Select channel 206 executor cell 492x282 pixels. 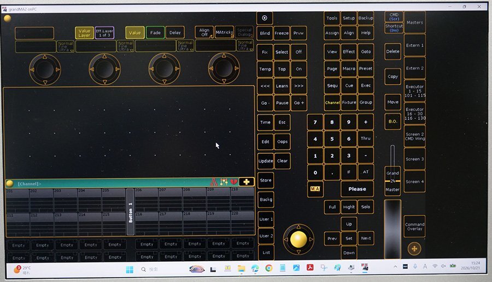click(147, 200)
